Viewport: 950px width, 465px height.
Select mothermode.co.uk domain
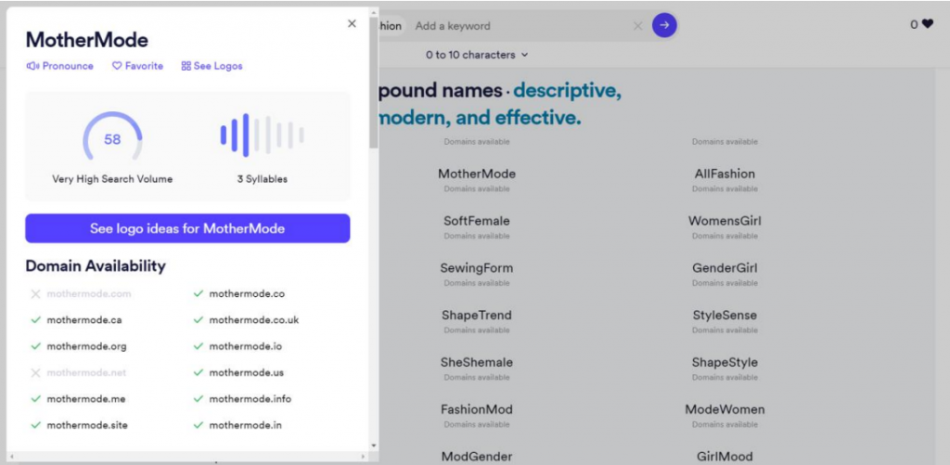tap(254, 320)
